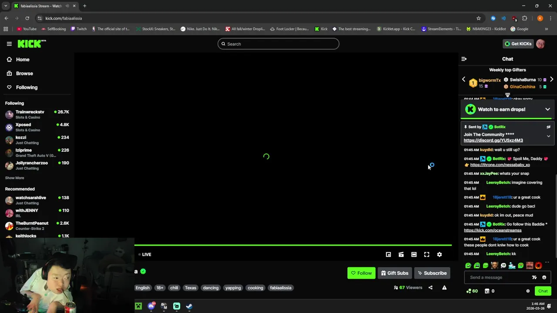Switch player to theater mode
The height and width of the screenshot is (313, 557).
point(414,255)
